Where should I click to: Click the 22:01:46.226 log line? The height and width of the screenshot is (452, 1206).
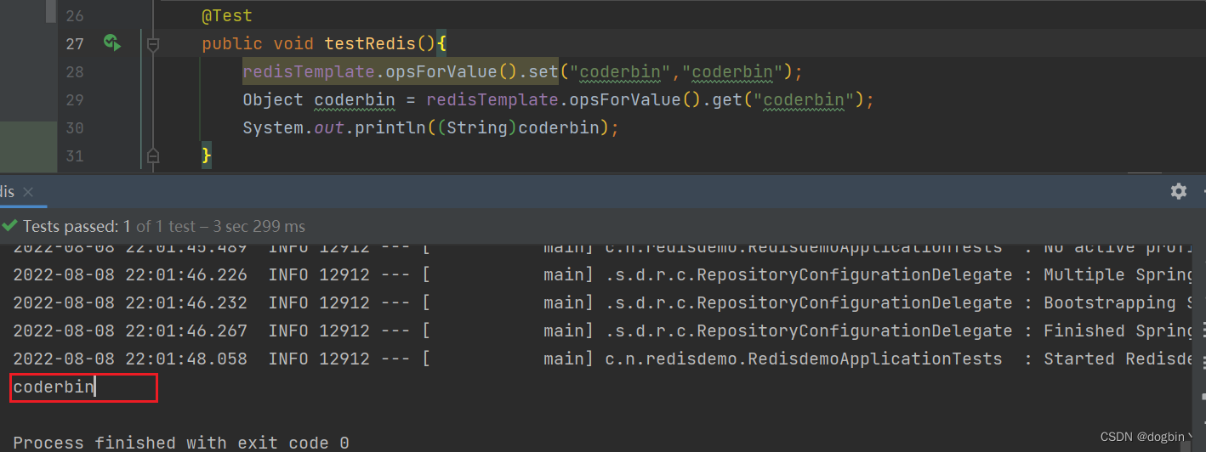pos(602,275)
